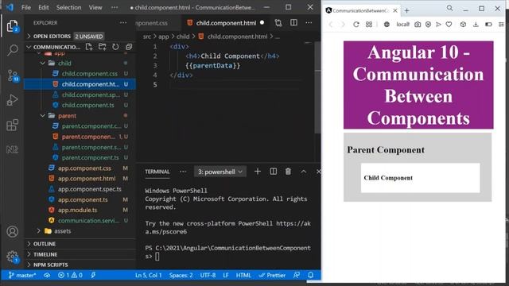Click the browser heart bookmark icon
The width and height of the screenshot is (509, 286).
click(449, 25)
